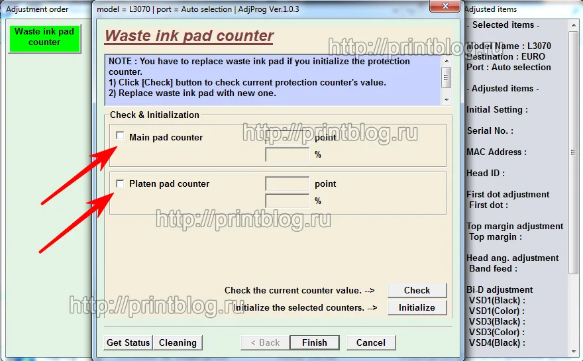Click the 'Serial No. :' entry
Screen dimensions: 583x361
[x=490, y=131]
